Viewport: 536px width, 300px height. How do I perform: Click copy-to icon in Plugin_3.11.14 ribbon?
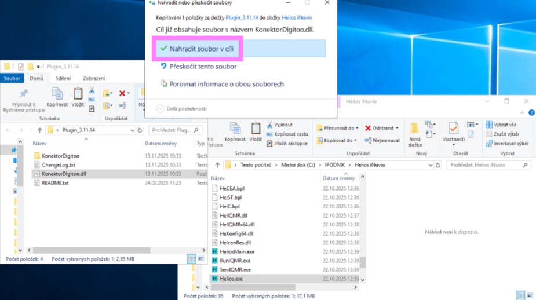[x=107, y=105]
